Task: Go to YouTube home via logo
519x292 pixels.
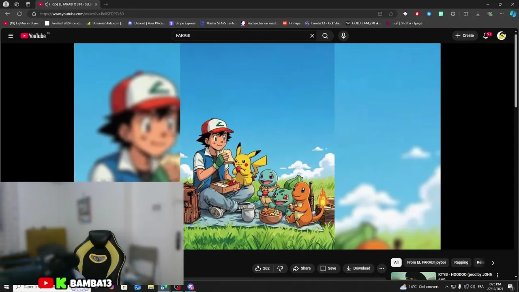Action: point(33,36)
